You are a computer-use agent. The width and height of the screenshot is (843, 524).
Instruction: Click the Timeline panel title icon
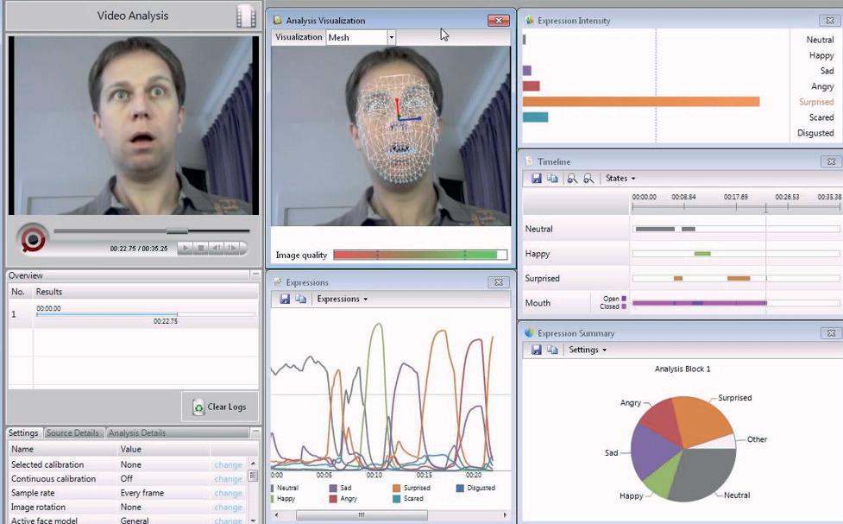pos(529,161)
